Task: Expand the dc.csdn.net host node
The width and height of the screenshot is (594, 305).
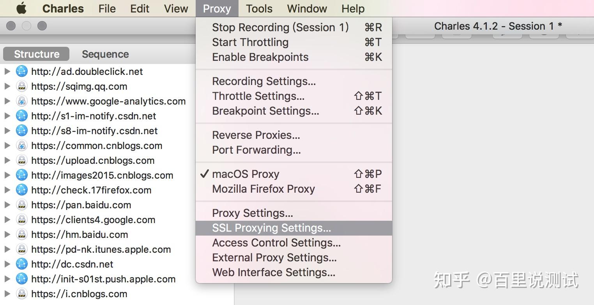Action: [7, 264]
